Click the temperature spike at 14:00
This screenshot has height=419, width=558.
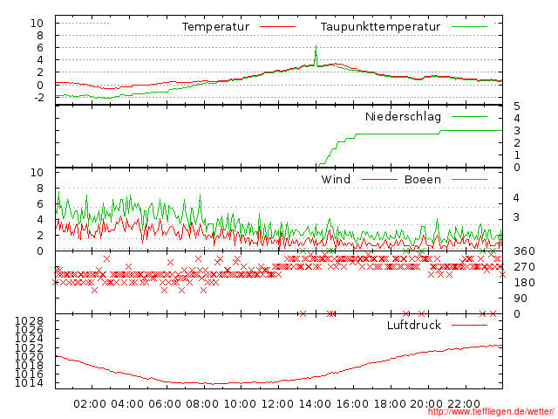coord(316,55)
